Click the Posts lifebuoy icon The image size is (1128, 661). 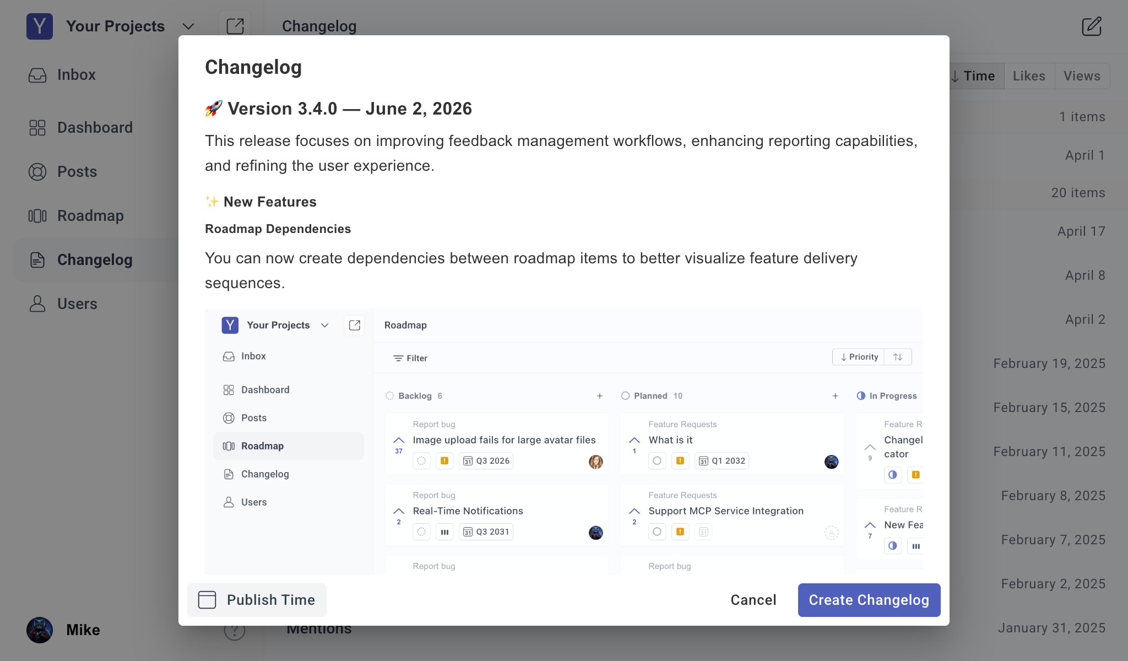point(37,172)
